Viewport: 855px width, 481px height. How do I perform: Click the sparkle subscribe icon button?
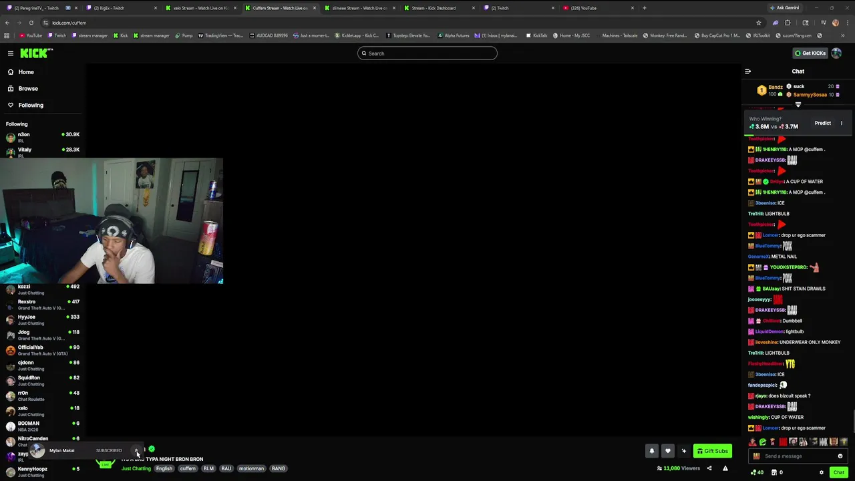click(683, 451)
